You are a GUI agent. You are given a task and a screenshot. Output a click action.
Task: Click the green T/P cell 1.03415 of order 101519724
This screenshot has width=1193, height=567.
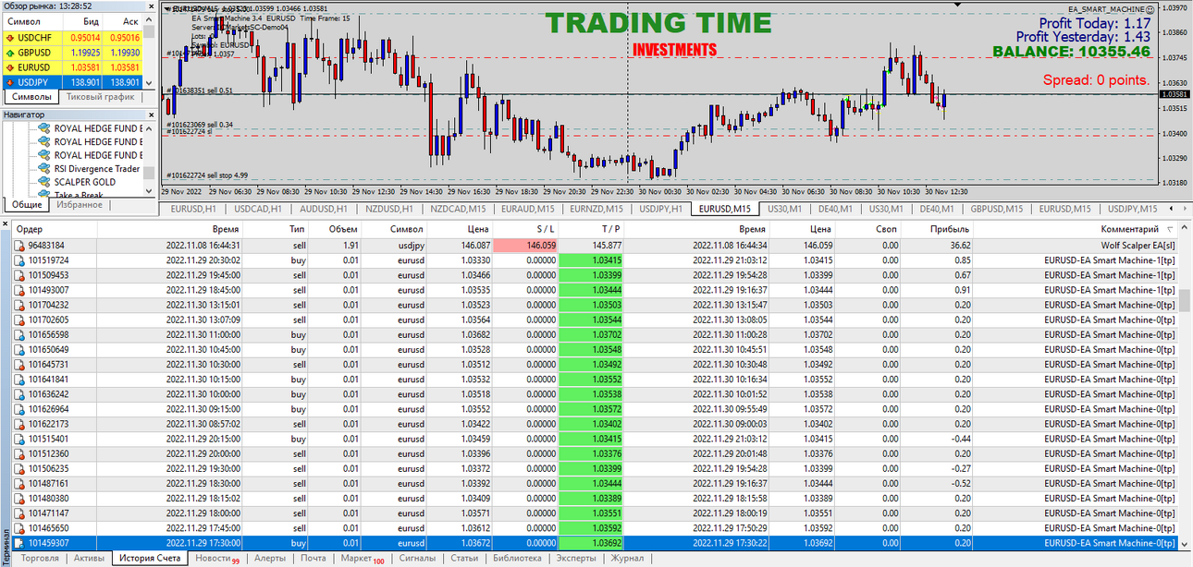pyautogui.click(x=592, y=260)
